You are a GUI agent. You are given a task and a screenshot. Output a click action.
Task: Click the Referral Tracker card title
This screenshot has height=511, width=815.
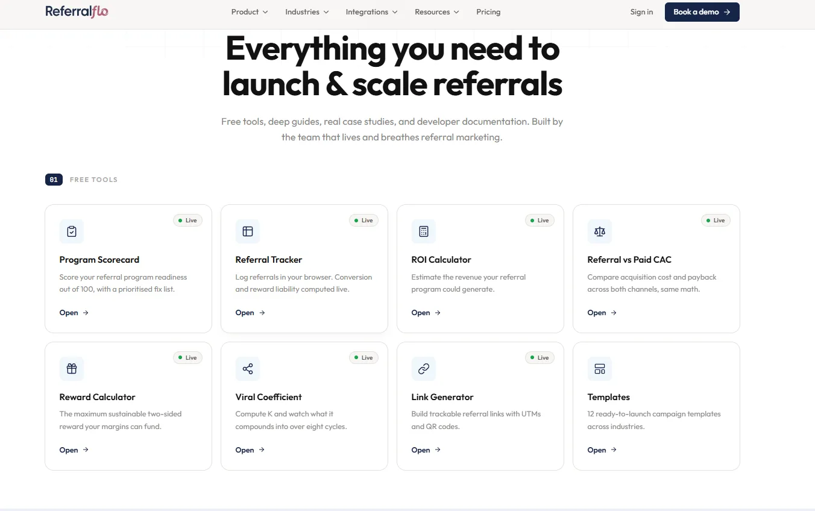269,260
